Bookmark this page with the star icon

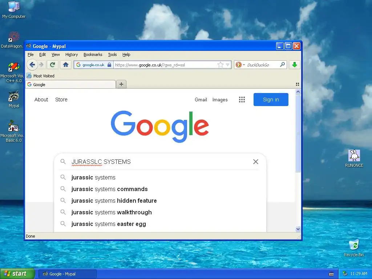(x=221, y=65)
